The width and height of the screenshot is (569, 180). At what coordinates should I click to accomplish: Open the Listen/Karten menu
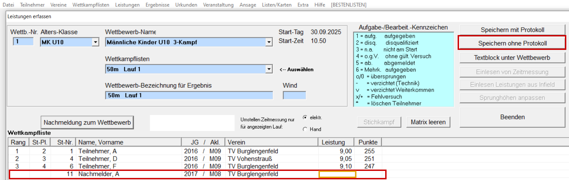pos(277,5)
